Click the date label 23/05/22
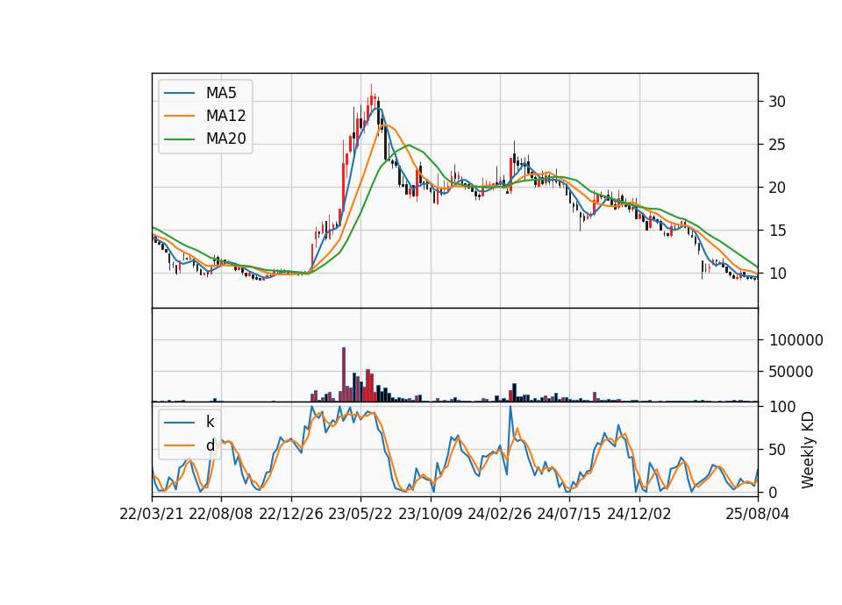Screen dimensions: 842x605 coord(360,514)
